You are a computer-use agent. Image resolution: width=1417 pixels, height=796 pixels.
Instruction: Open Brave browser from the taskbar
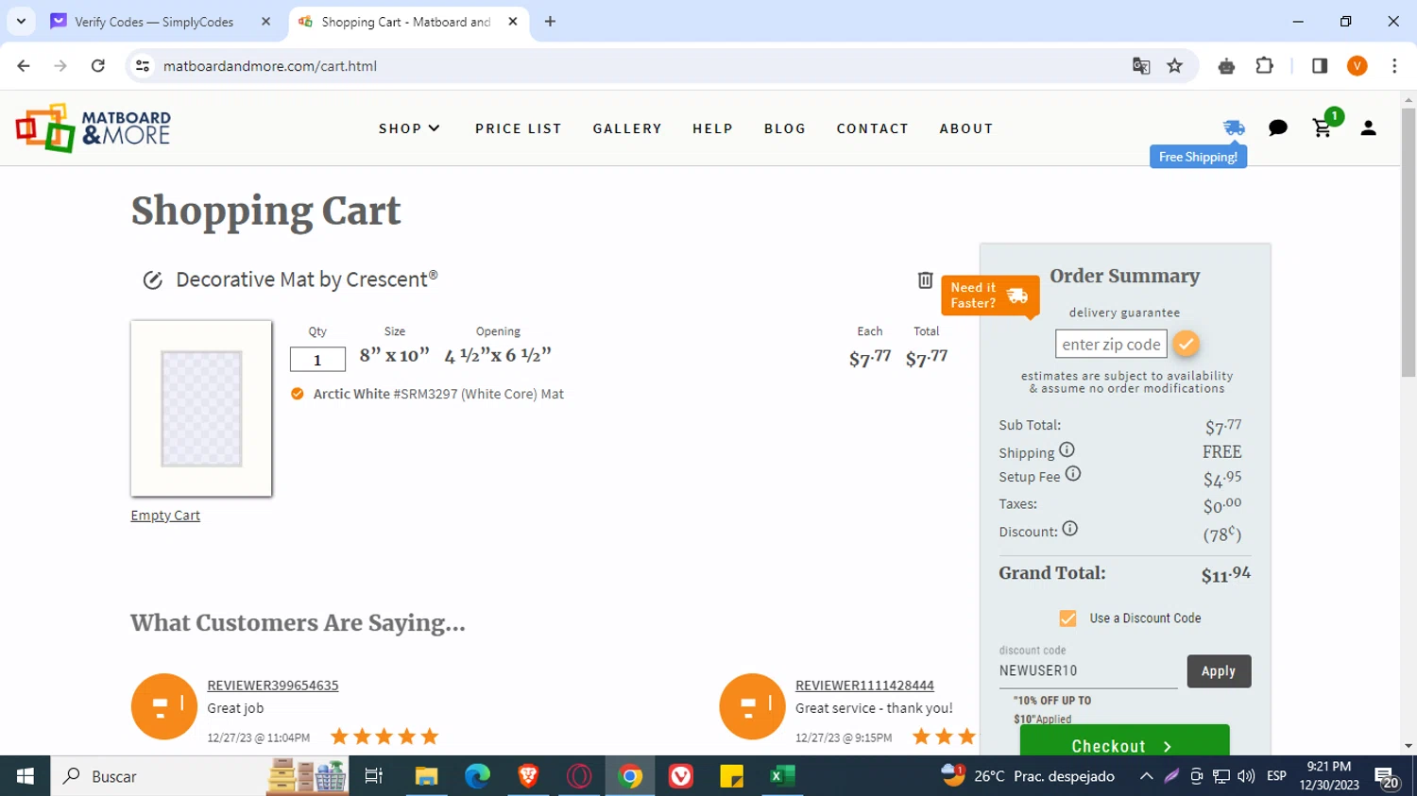(528, 776)
